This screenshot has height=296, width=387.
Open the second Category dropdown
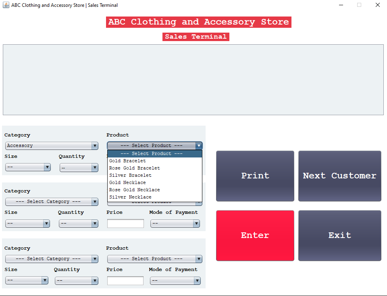52,202
